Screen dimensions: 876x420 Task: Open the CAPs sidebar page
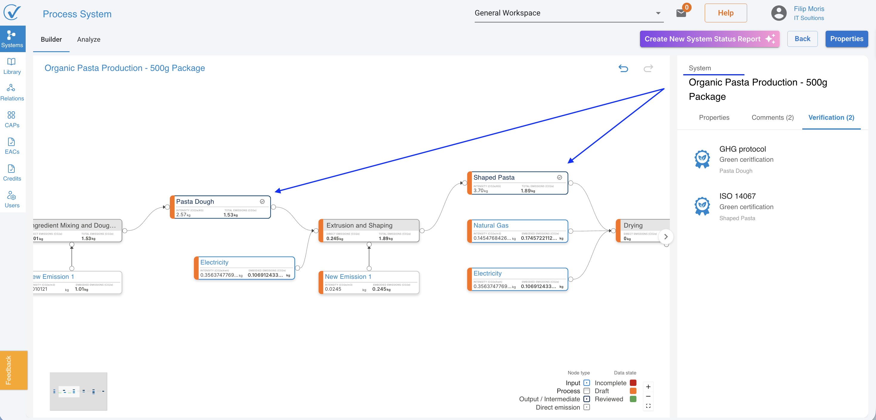click(x=12, y=119)
